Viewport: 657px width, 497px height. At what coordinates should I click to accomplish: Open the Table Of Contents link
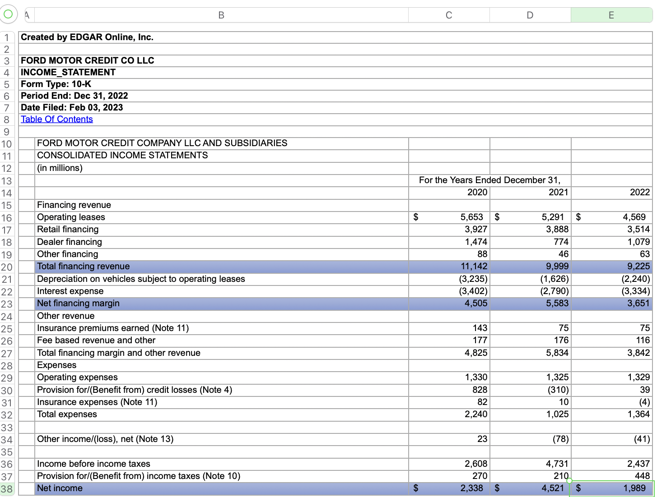[x=56, y=119]
